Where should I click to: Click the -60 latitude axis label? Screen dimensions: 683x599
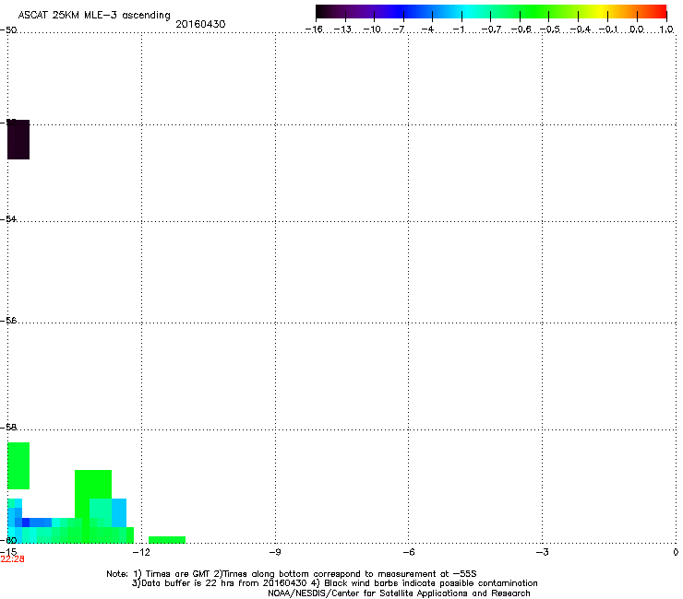(x=8, y=540)
